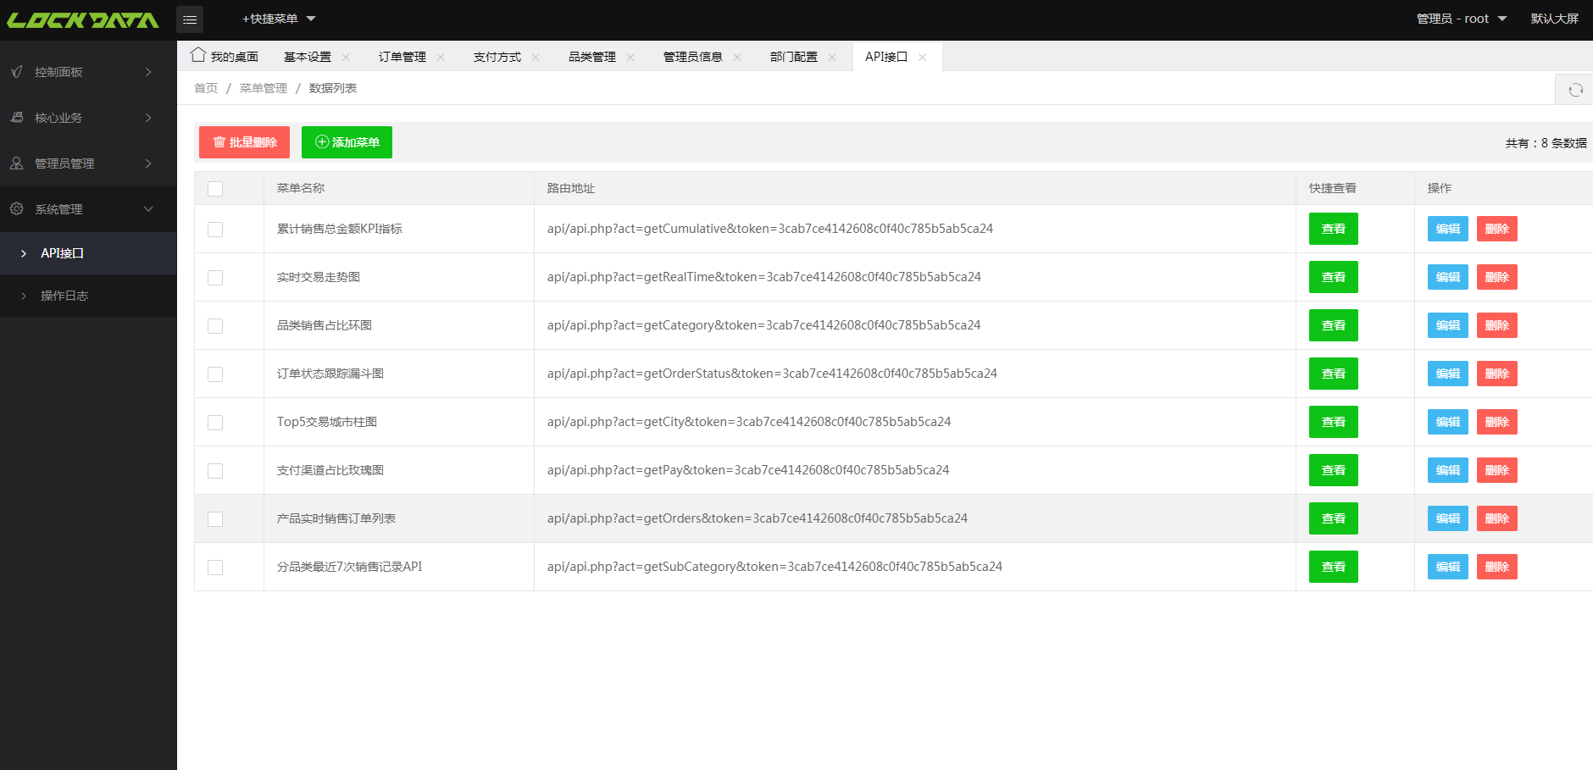Click the green 添加菜单 button
This screenshot has height=770, width=1593.
[347, 142]
